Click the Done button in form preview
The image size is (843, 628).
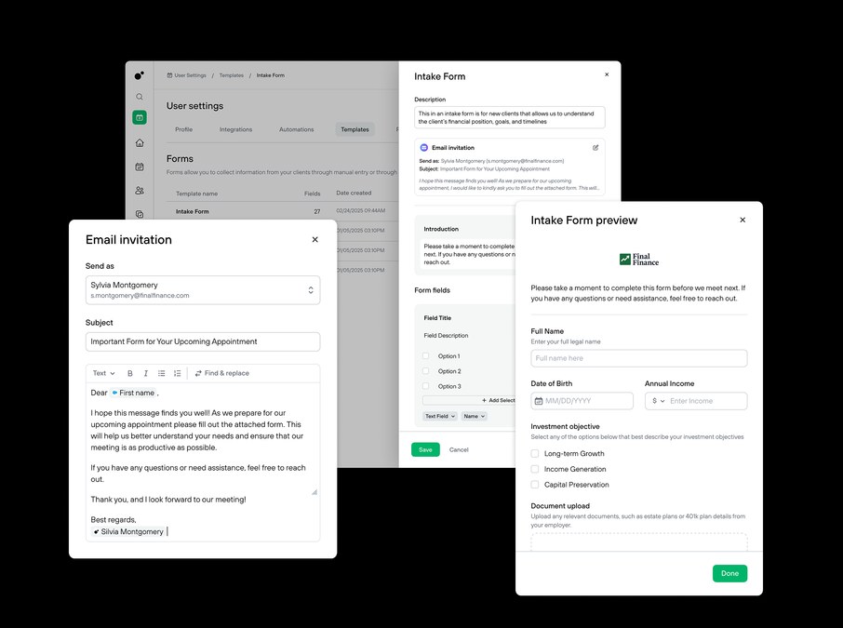[729, 573]
